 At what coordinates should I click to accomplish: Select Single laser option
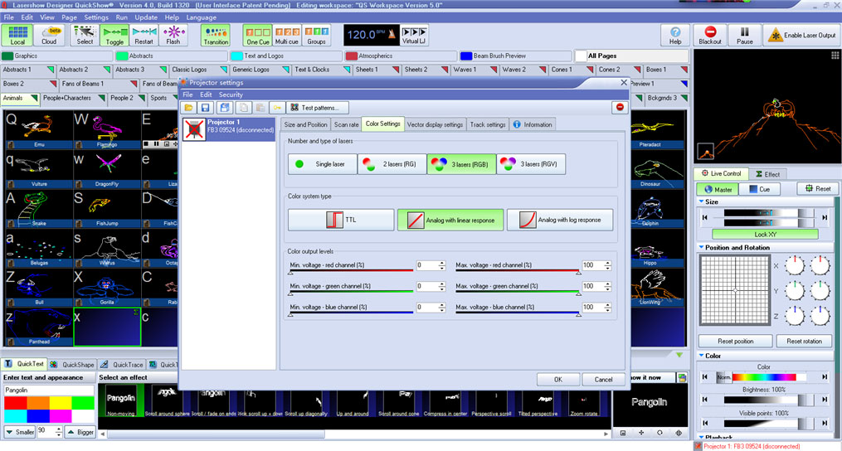(x=322, y=164)
